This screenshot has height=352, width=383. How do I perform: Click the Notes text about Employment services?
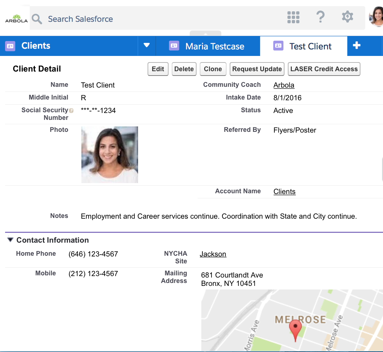point(219,216)
